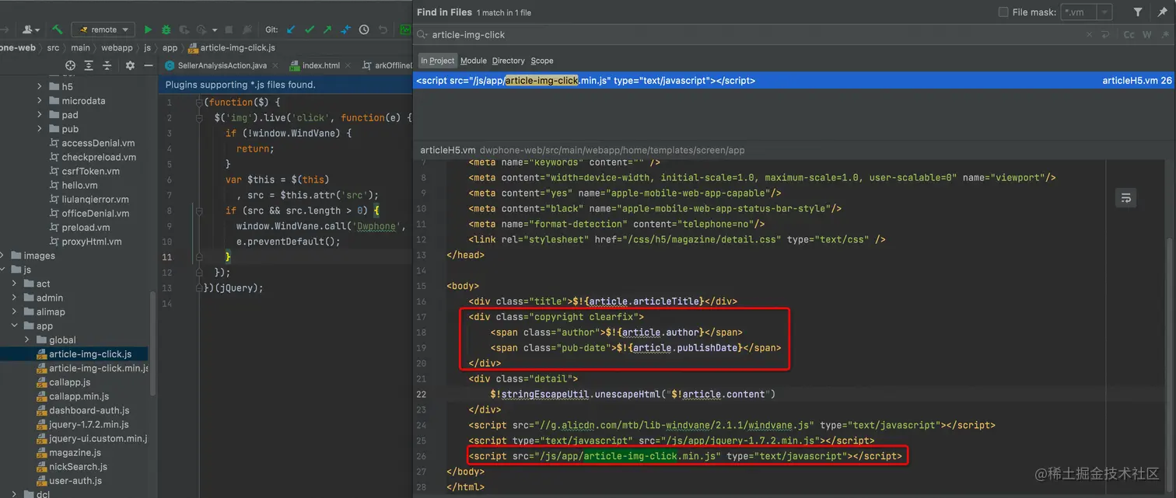Toggle Regex (.*) search option
The height and width of the screenshot is (498, 1176).
coord(1165,34)
